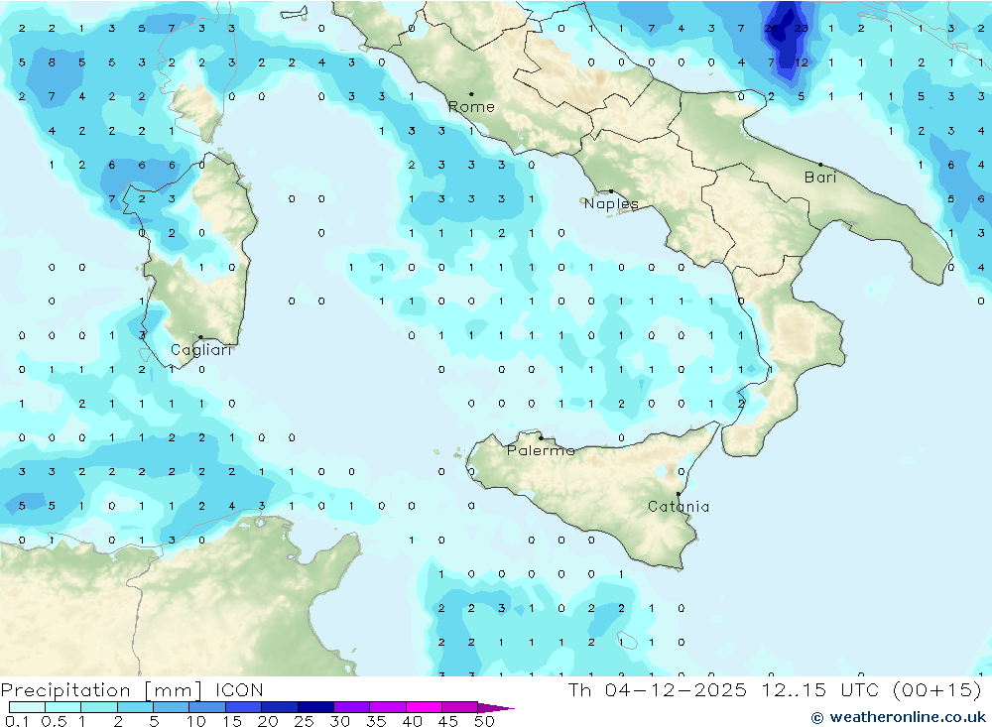Click the Catania city marker dot
992x727 pixels.
(679, 494)
